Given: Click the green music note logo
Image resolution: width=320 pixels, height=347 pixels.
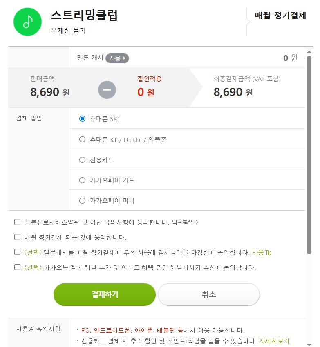Looking at the screenshot, I should pos(27,22).
